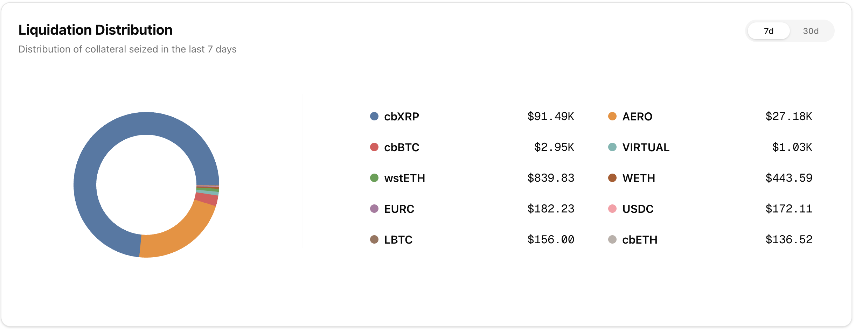Click the wstETH legend label
The height and width of the screenshot is (329, 855).
coord(404,178)
